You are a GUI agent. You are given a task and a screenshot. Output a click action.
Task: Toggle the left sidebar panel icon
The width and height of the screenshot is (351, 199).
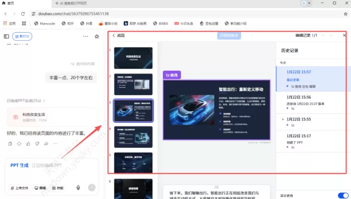pos(6,36)
